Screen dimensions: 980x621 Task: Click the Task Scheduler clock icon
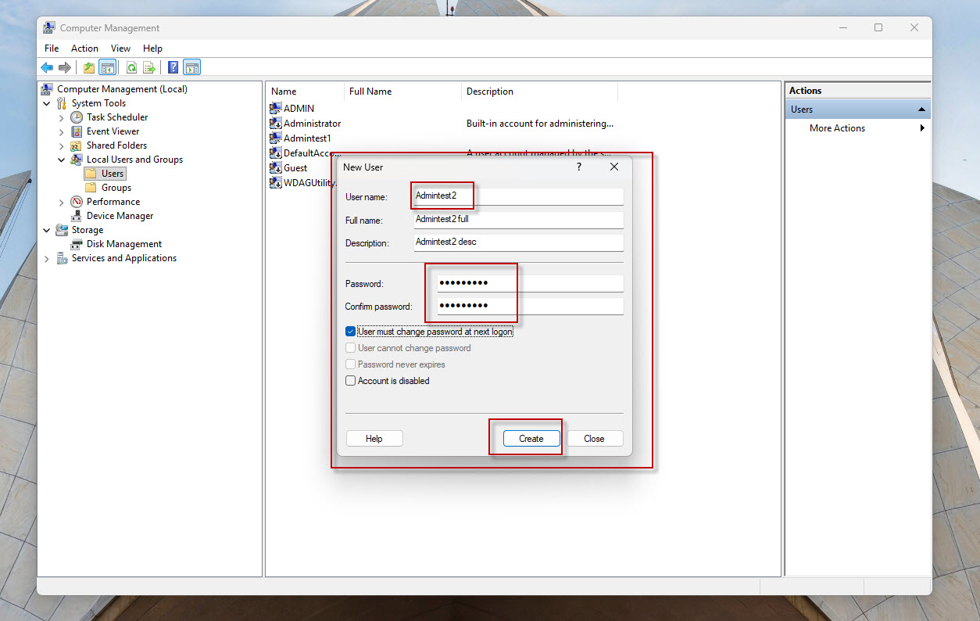pyautogui.click(x=77, y=117)
